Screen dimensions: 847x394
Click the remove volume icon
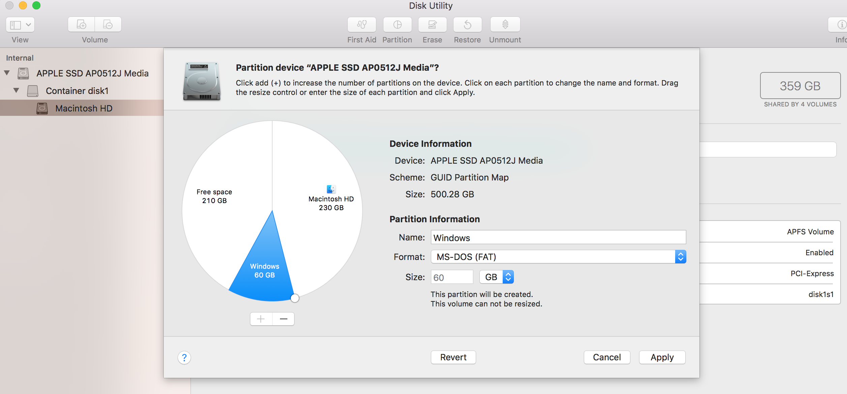(108, 25)
